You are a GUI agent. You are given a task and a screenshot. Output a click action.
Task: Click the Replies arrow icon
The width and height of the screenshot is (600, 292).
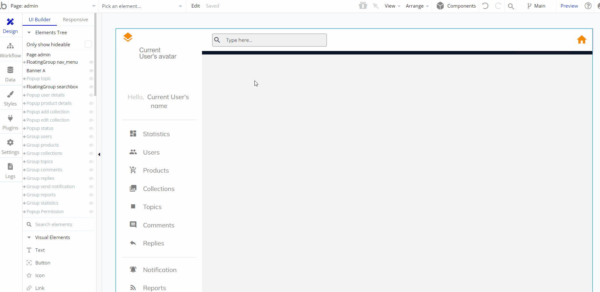click(x=133, y=243)
